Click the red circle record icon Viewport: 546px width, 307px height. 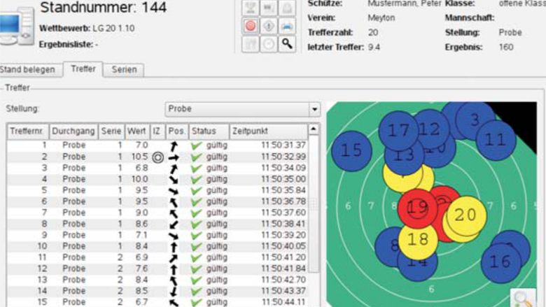click(x=251, y=26)
